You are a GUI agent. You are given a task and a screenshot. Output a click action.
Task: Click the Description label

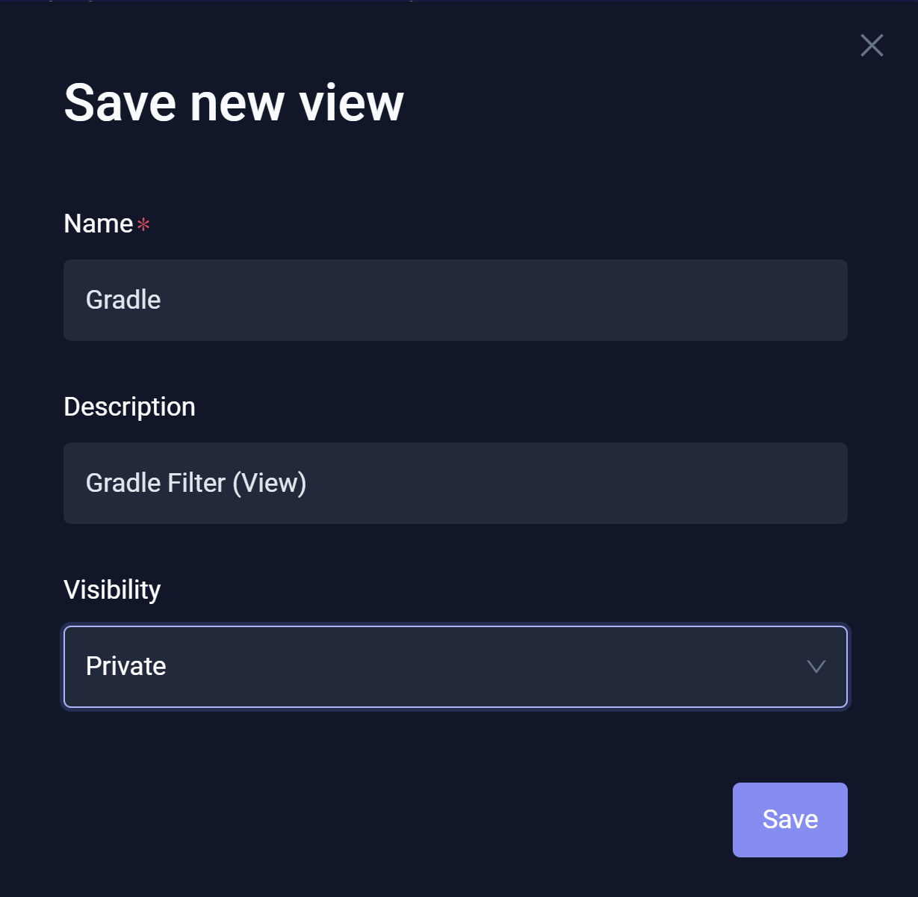(129, 406)
